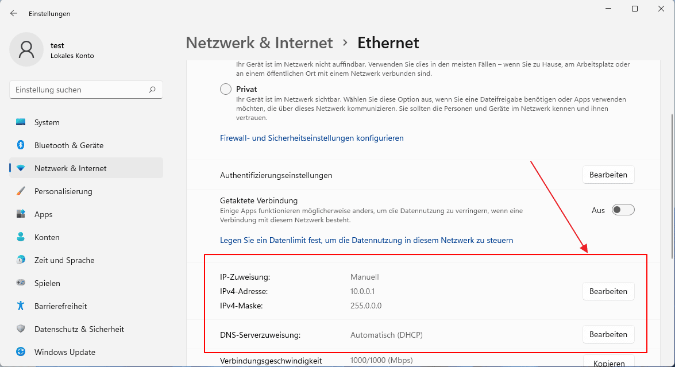Click the user profile avatar icon
This screenshot has height=367, width=675.
(26, 49)
